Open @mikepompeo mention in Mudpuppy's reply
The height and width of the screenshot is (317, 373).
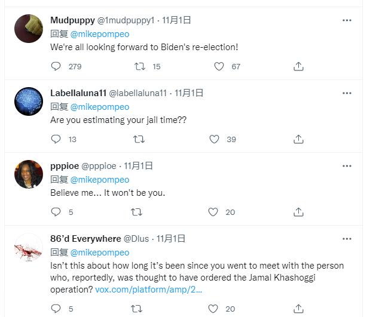click(100, 34)
